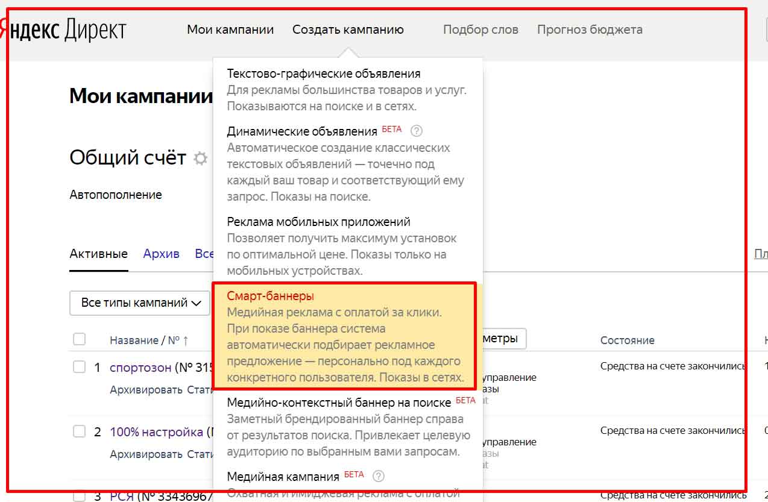Switch to the Архив tab

(161, 254)
